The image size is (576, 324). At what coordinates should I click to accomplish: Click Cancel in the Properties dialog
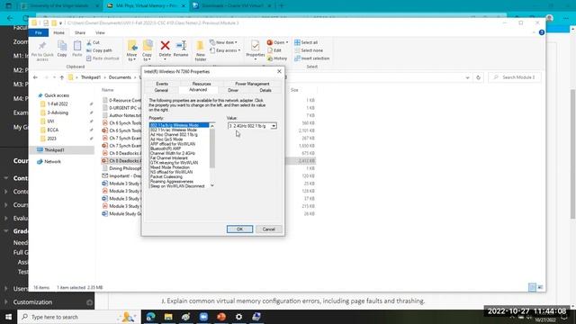point(268,229)
